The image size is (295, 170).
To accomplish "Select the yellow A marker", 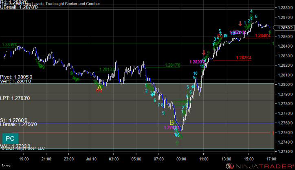I will pos(99,87).
